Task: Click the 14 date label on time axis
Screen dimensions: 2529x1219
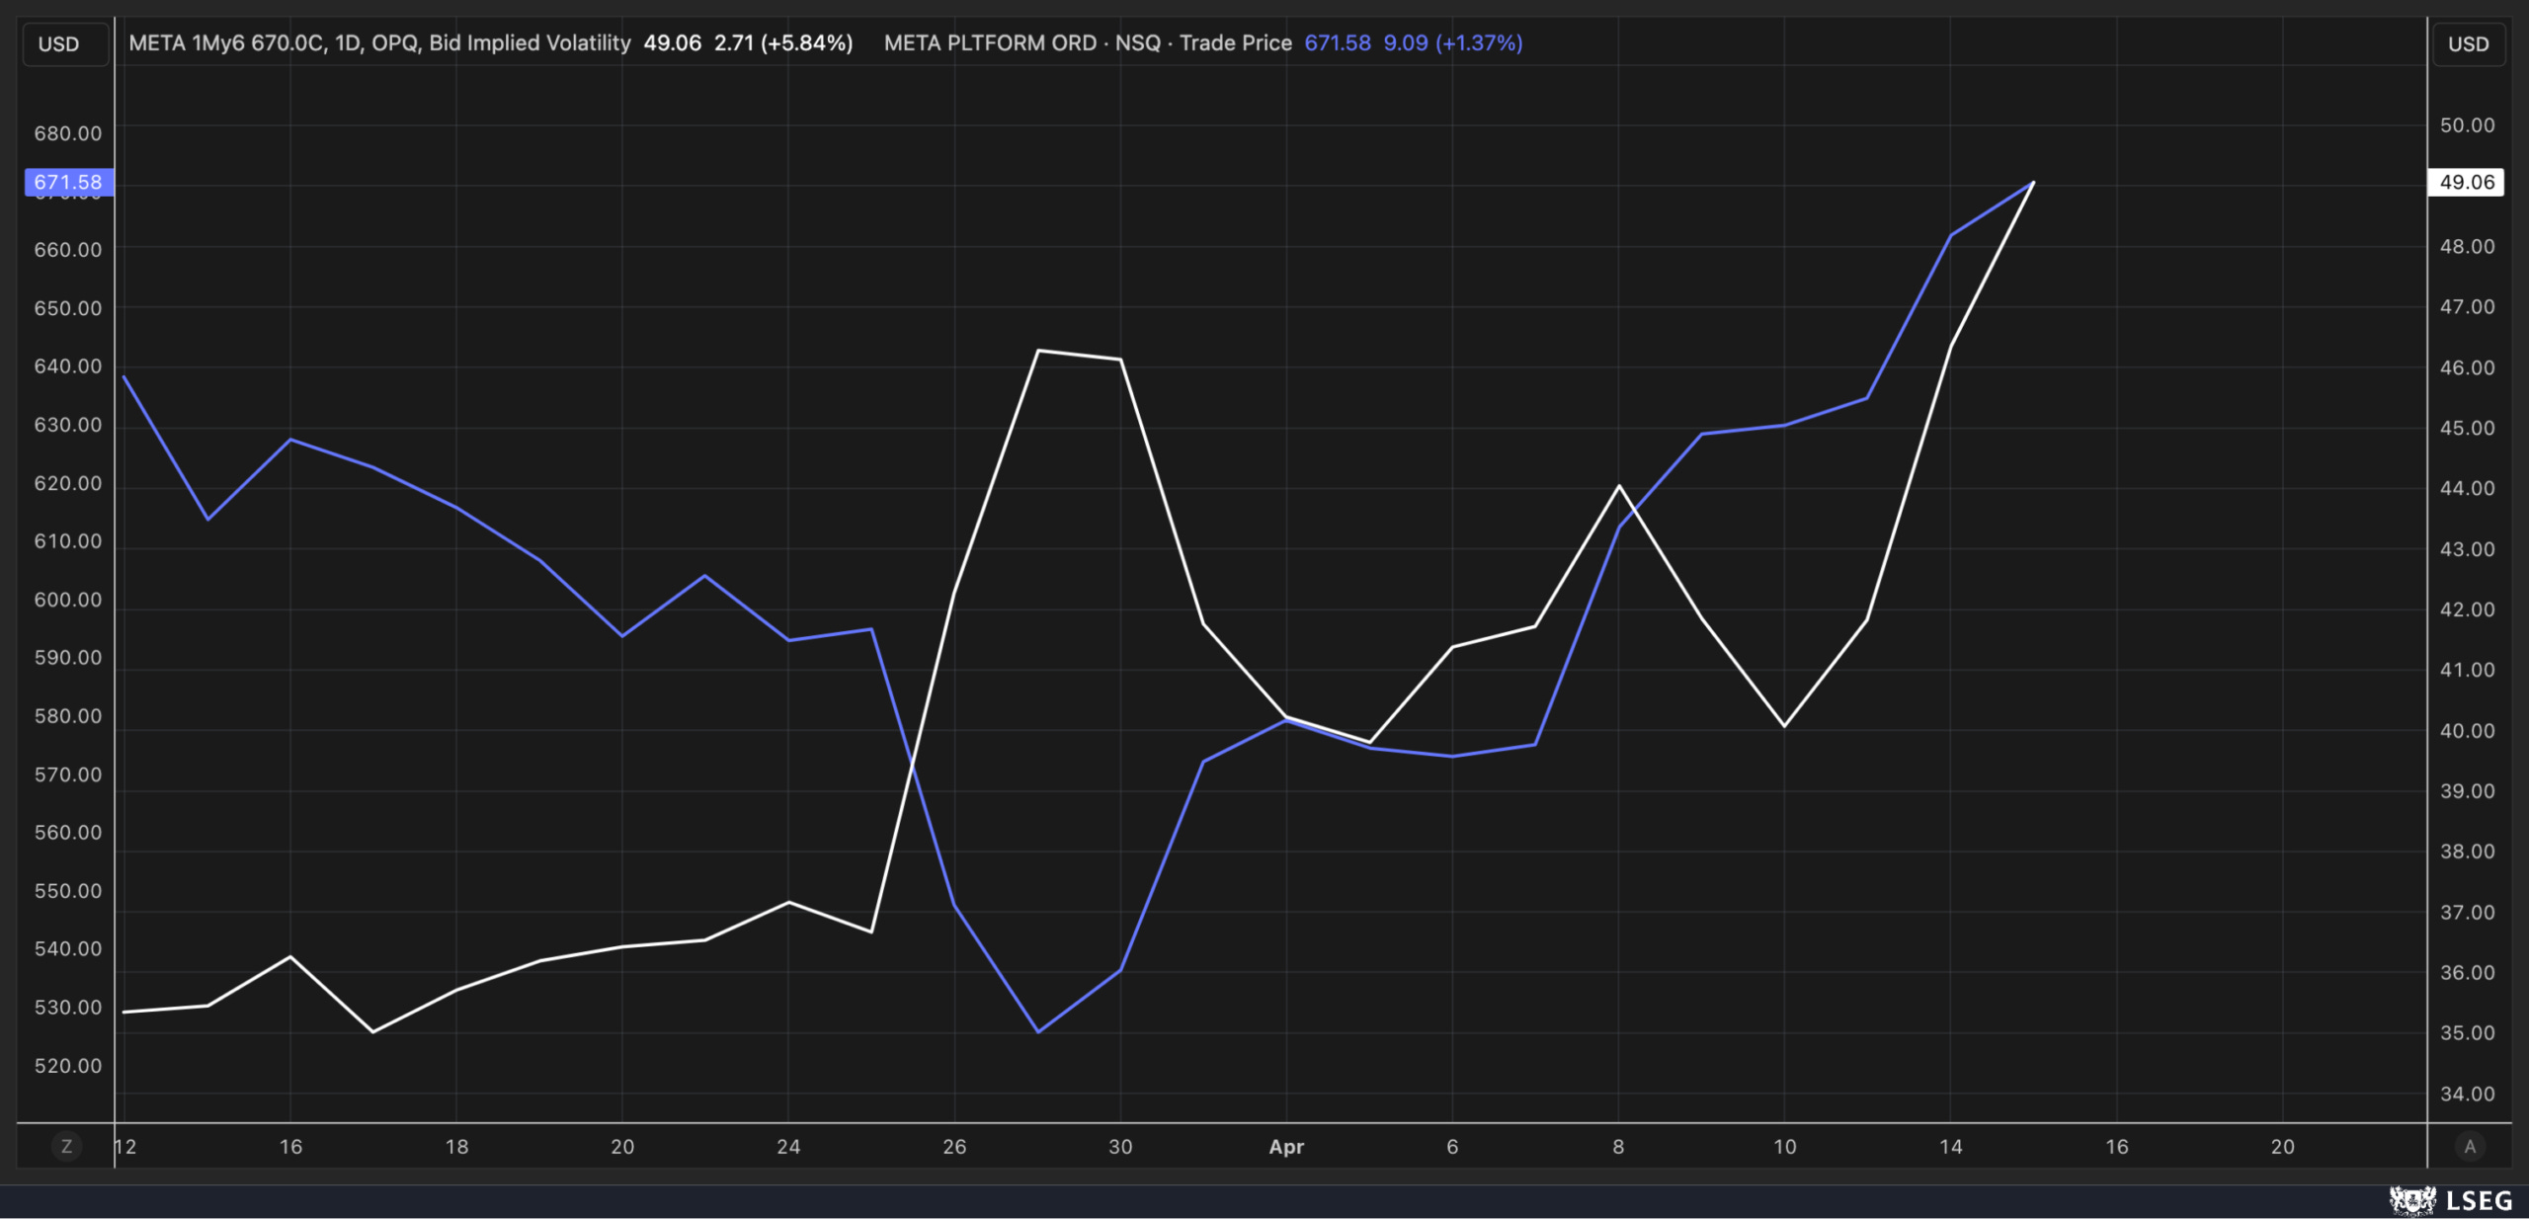Action: [1950, 1147]
